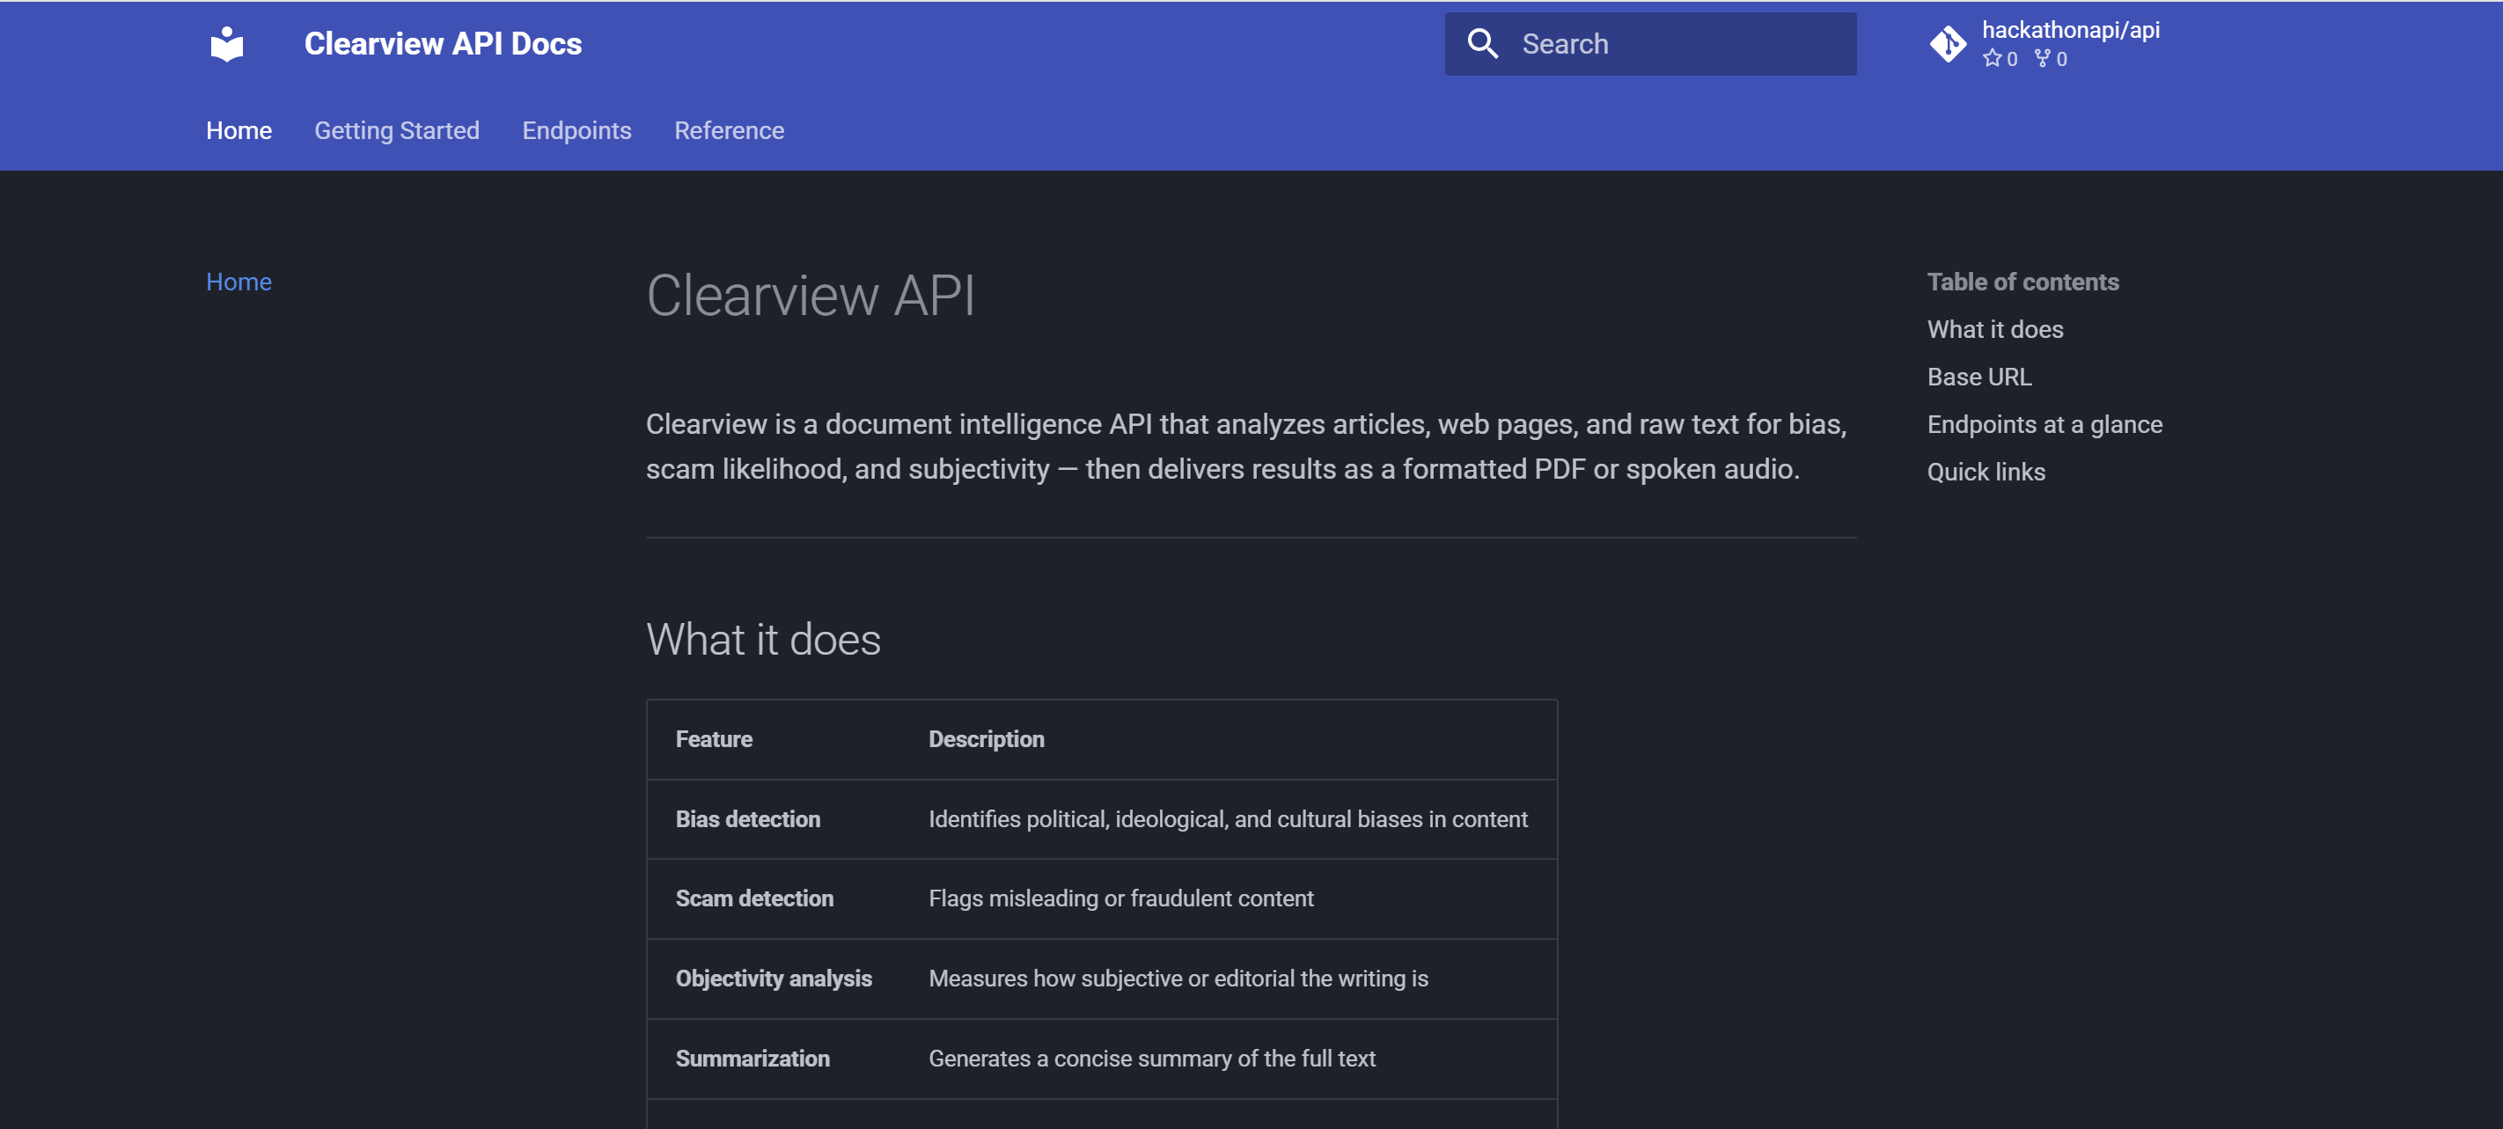Open the Reference tab
Image resolution: width=2503 pixels, height=1129 pixels.
tap(729, 130)
